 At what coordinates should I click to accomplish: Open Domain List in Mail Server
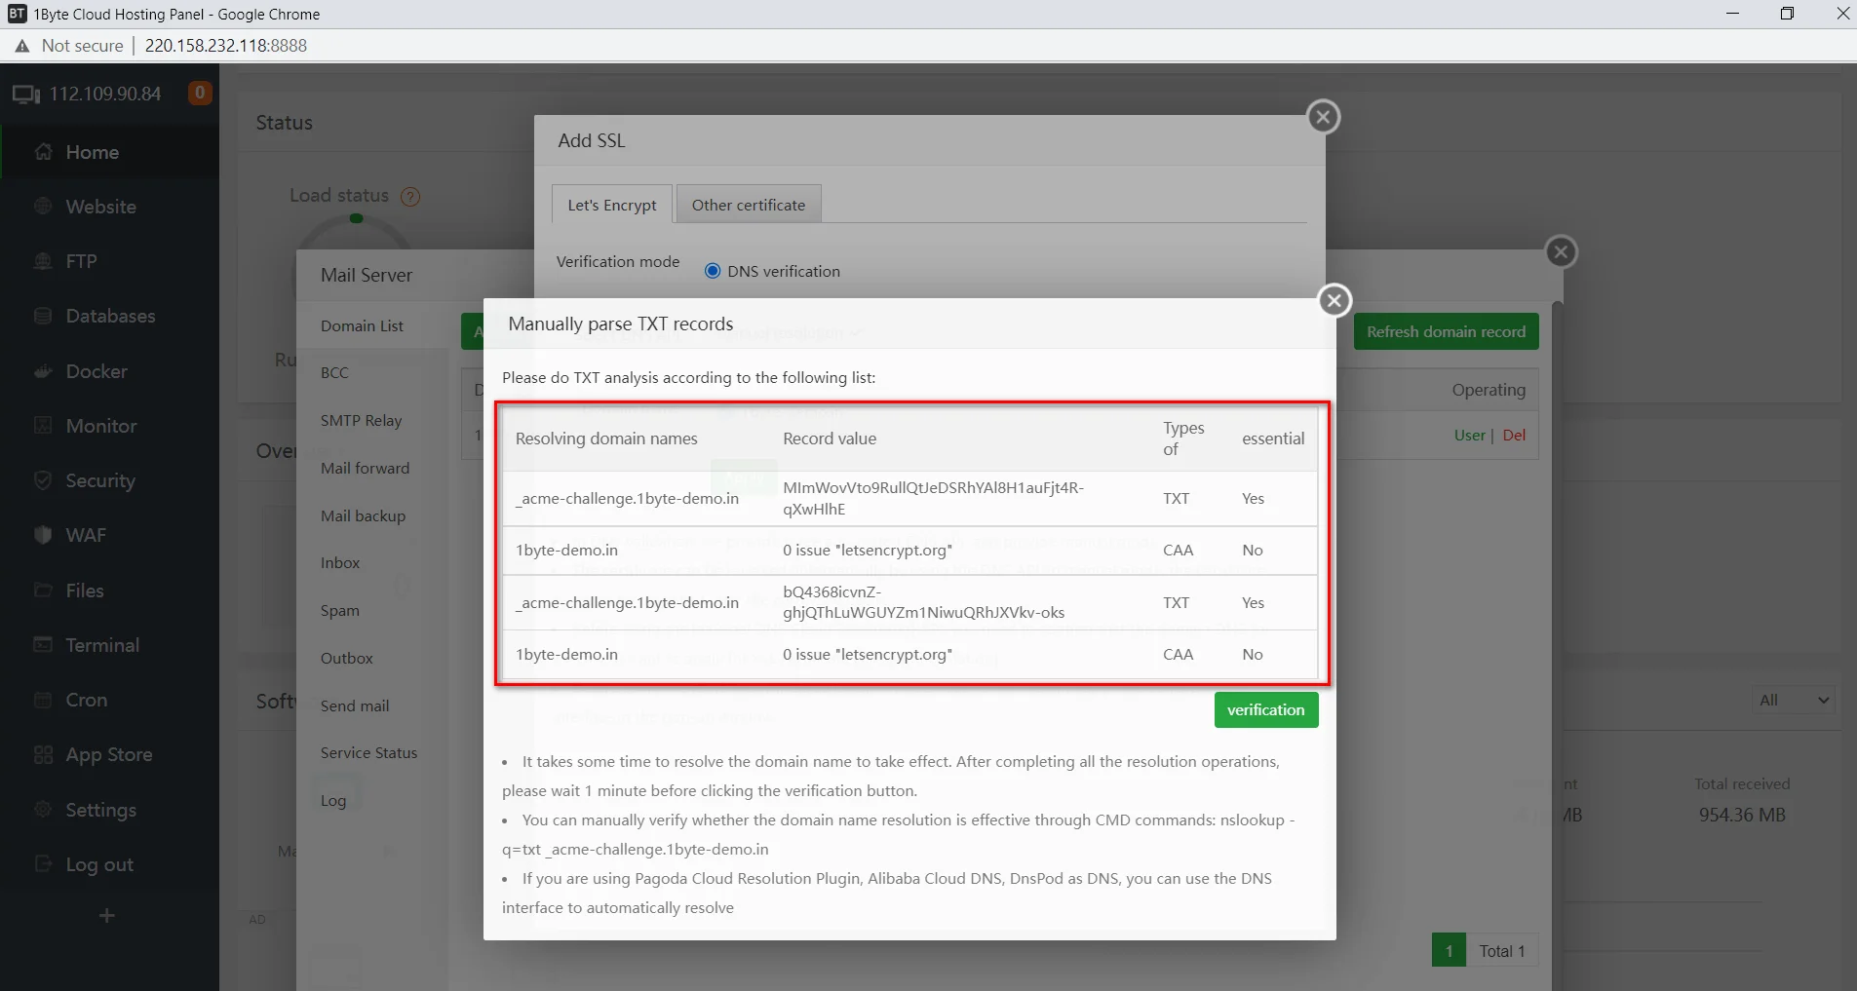click(362, 325)
